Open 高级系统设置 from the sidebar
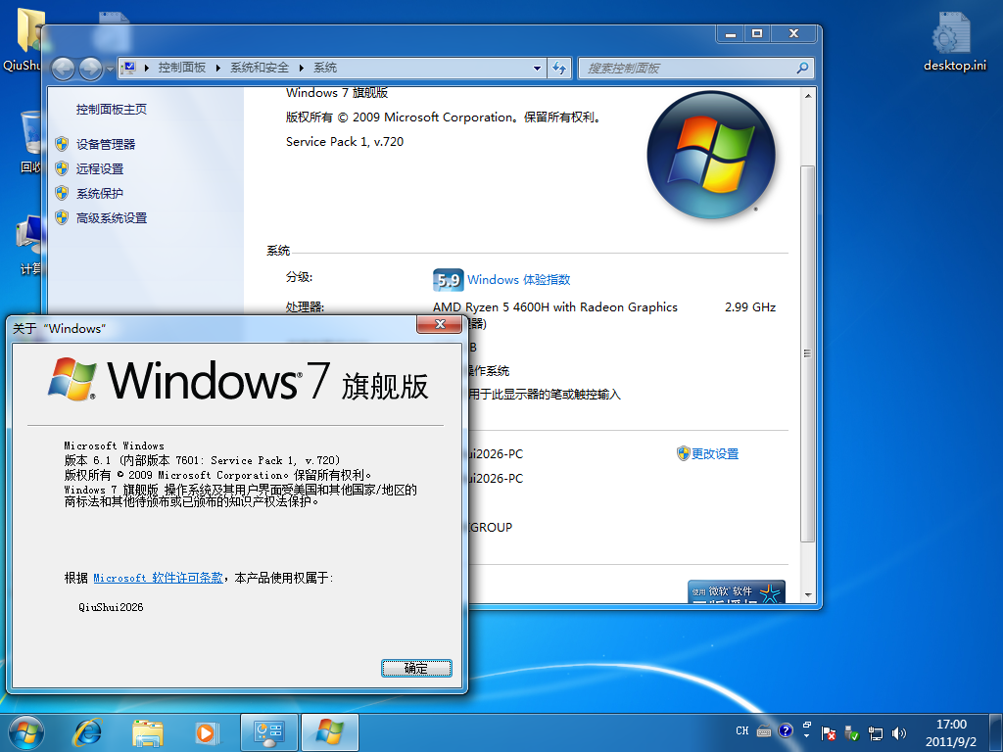The image size is (1003, 752). pyautogui.click(x=112, y=218)
